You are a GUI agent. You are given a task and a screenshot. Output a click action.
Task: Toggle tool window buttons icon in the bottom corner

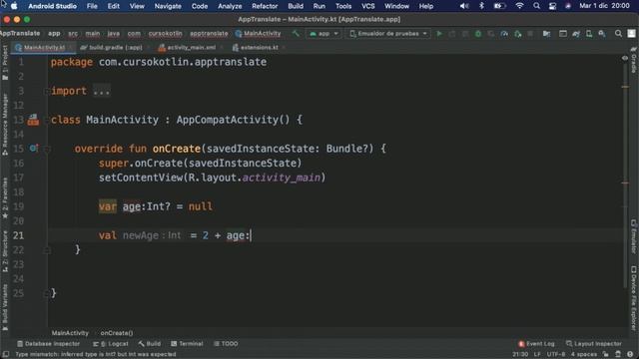[x=6, y=355]
